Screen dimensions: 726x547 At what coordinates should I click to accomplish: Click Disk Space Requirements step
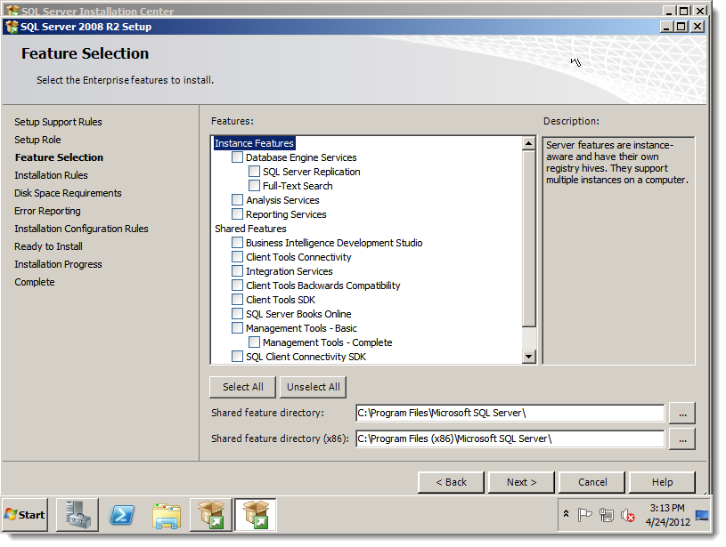(68, 193)
